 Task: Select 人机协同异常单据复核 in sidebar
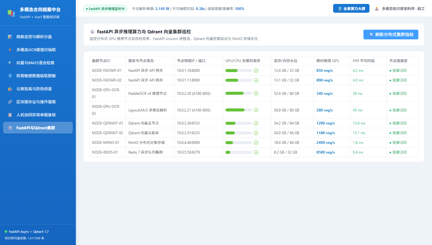(x=38, y=115)
